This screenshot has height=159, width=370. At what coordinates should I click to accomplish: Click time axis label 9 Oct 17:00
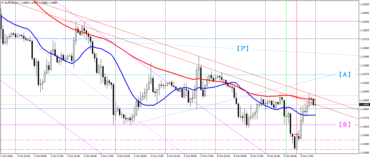(308, 156)
